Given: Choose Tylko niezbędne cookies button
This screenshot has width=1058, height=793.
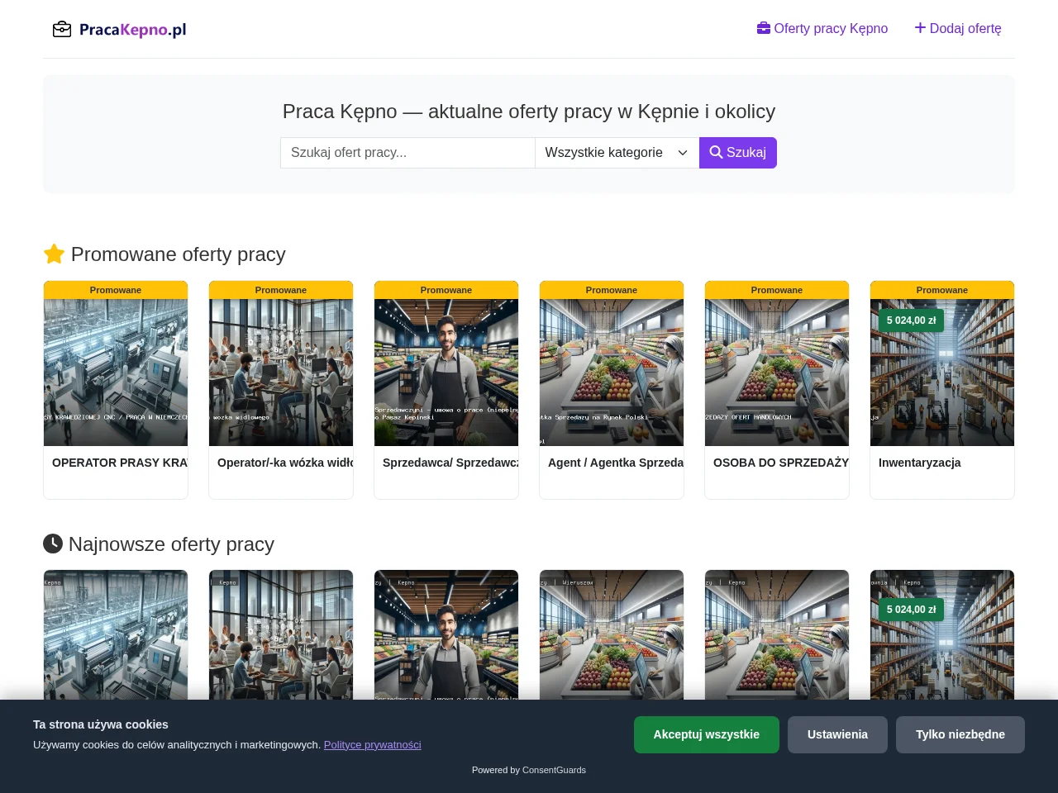Looking at the screenshot, I should click(x=960, y=734).
